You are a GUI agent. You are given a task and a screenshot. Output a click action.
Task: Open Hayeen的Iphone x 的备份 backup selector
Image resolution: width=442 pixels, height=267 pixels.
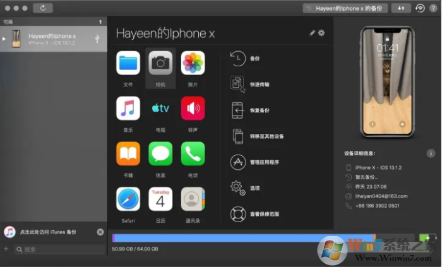[345, 8]
